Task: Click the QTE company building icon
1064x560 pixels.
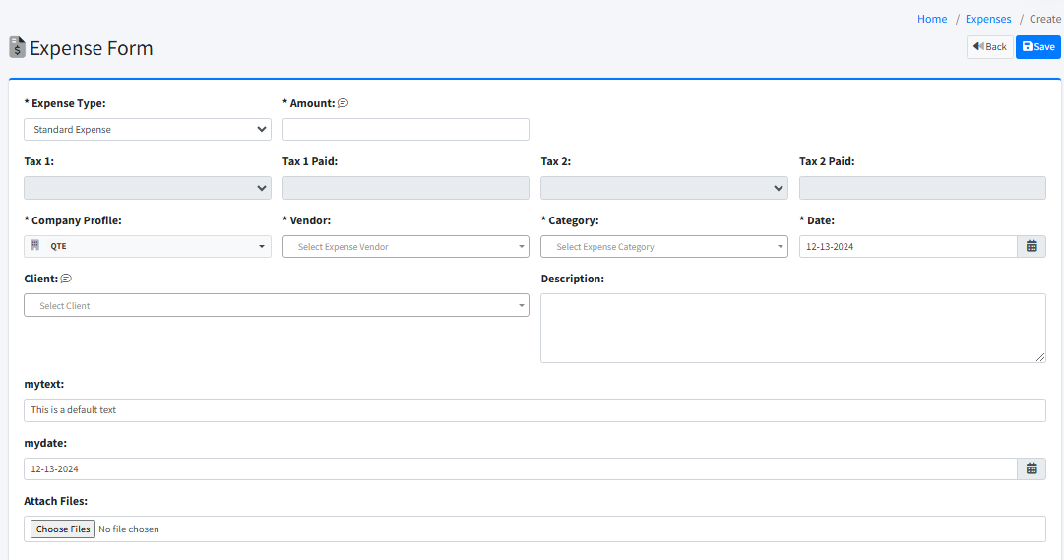Action: pyautogui.click(x=35, y=246)
